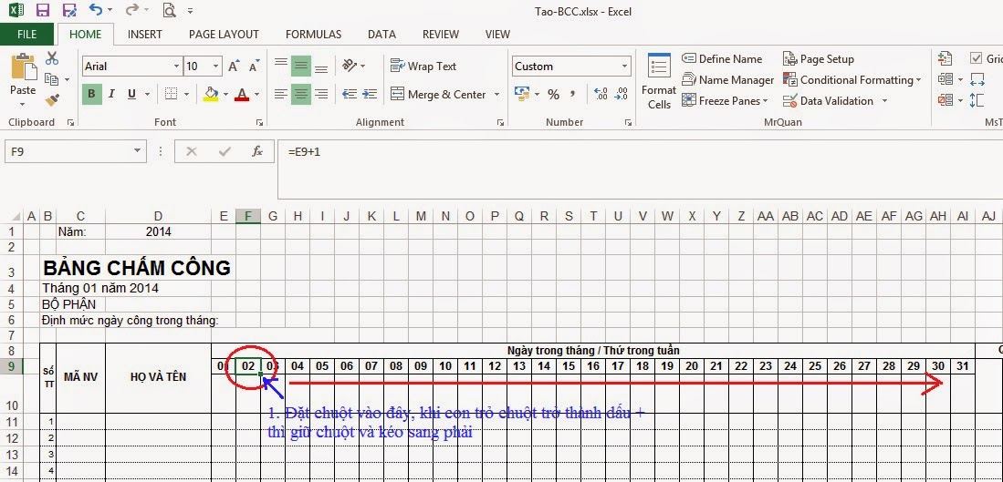Viewport: 1003px width, 482px height.
Task: Click the Decrease Indent icon
Action: (350, 94)
